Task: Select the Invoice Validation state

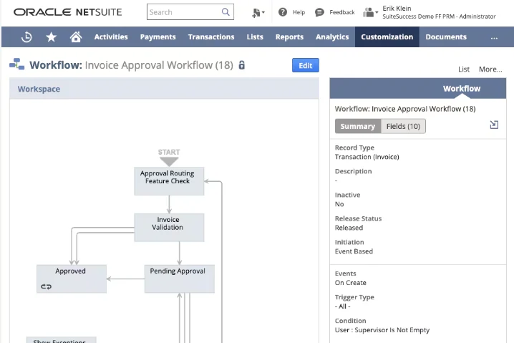Action: coord(169,228)
